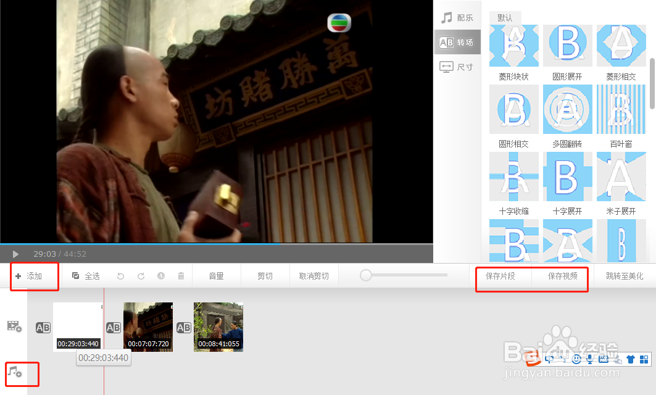Click the video progress bar
Screen dimensions: 656x395
pos(216,244)
